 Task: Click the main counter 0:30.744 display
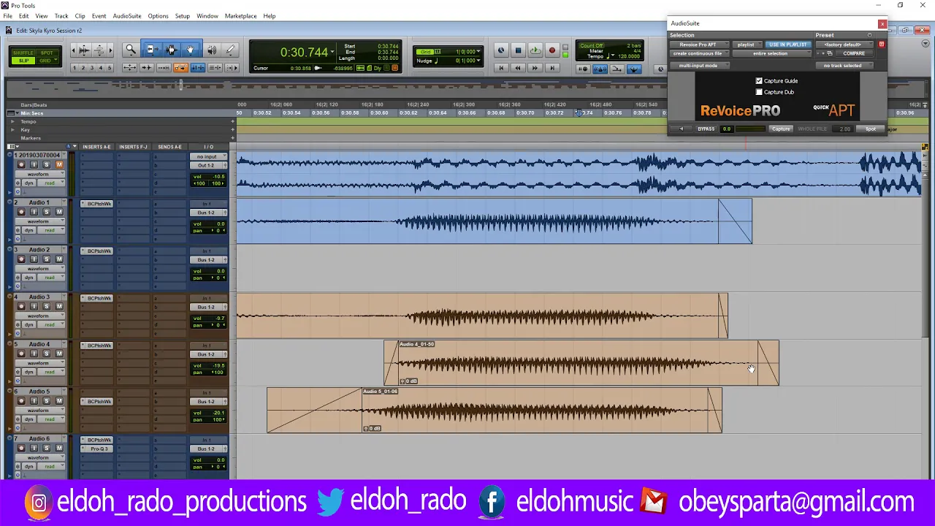click(304, 53)
